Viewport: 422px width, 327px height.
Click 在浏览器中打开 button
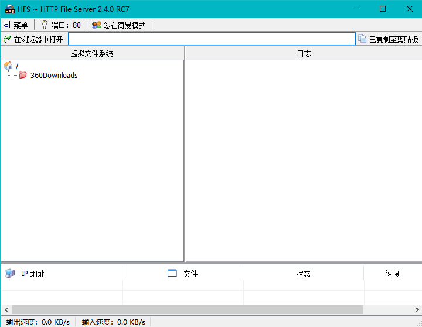pos(33,39)
